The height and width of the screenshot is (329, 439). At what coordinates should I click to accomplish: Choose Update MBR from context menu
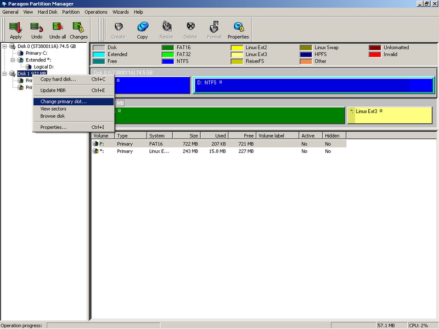74,90
